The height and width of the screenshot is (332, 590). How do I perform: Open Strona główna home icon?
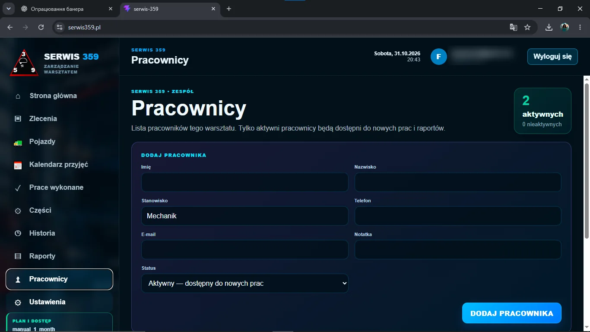coord(18,96)
